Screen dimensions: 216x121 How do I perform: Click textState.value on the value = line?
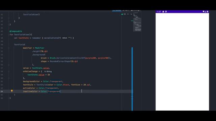[40, 68]
